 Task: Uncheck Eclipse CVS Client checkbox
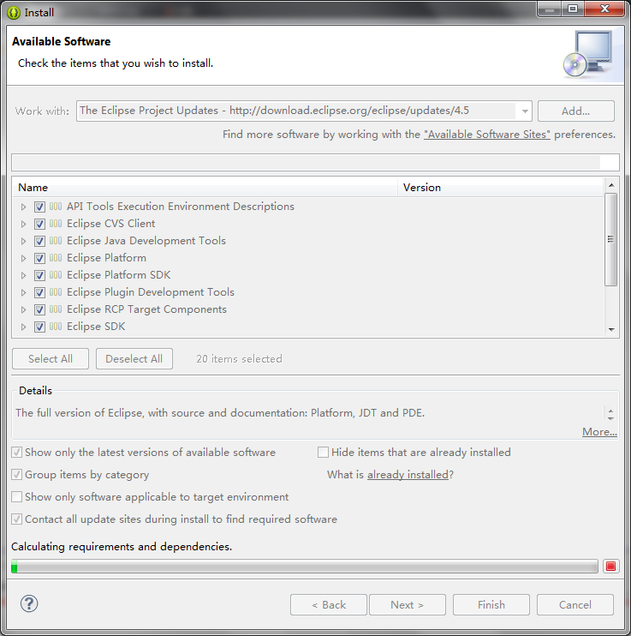pyautogui.click(x=39, y=224)
